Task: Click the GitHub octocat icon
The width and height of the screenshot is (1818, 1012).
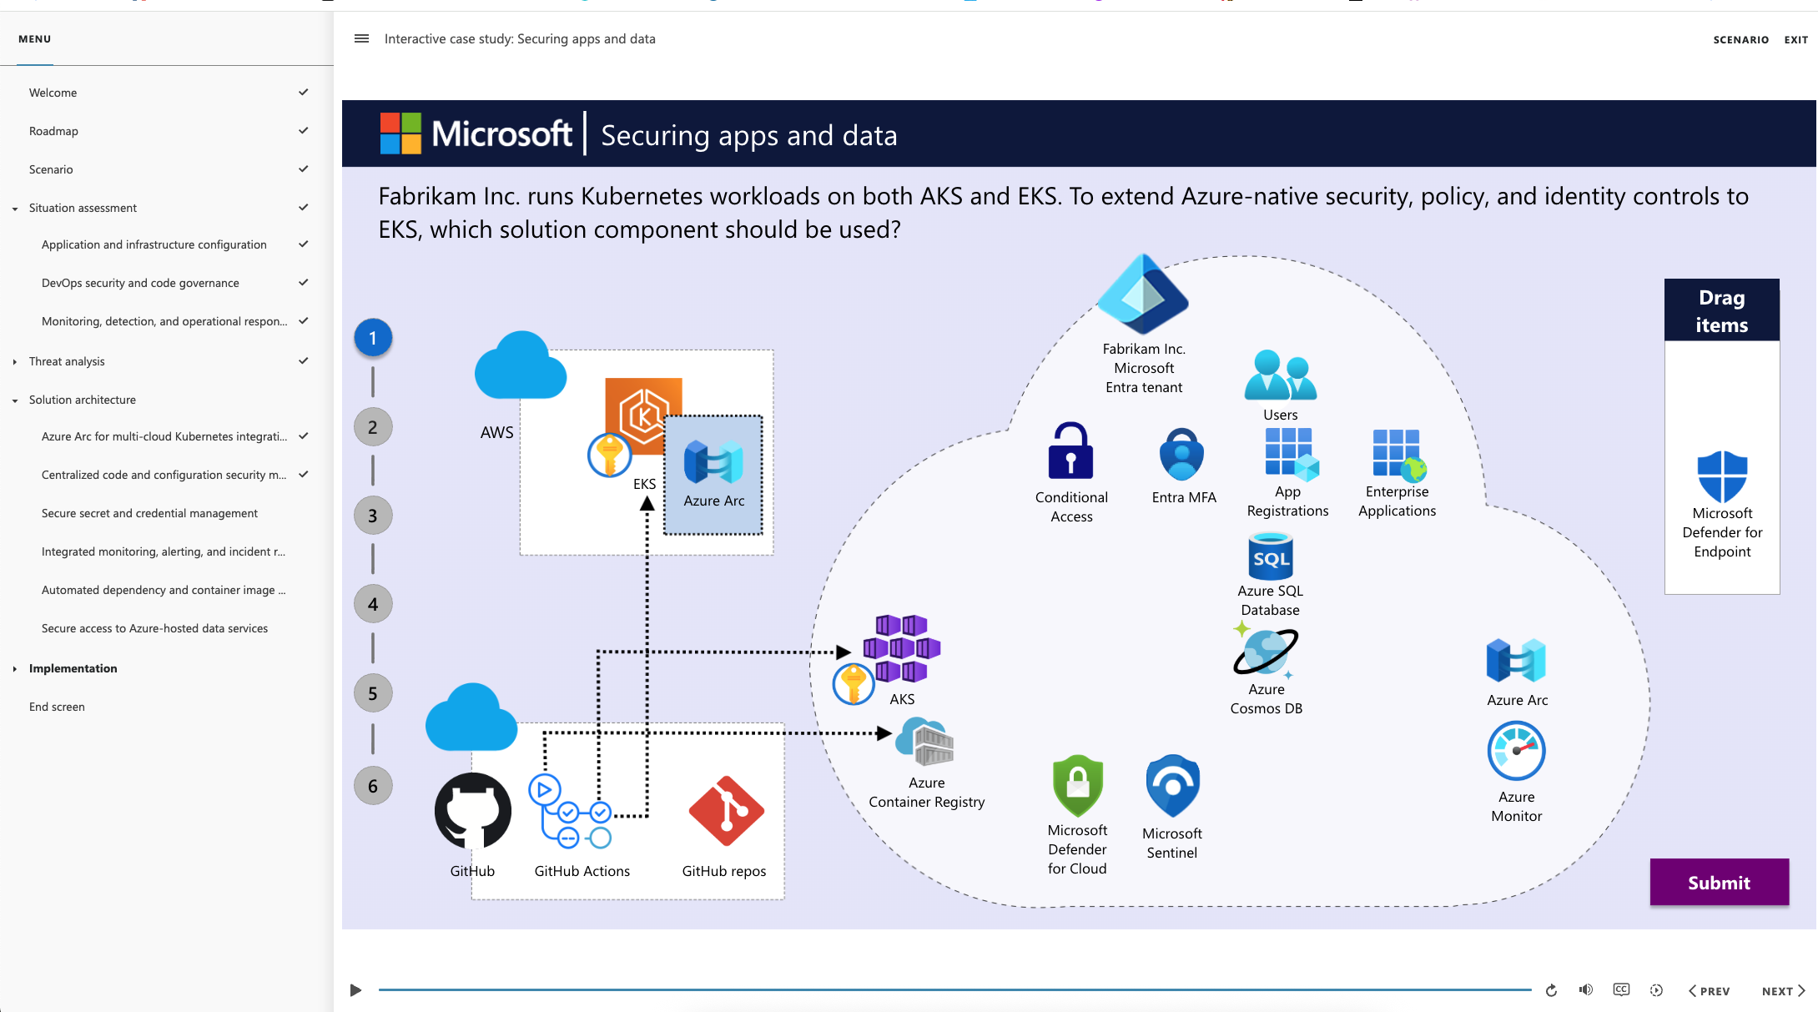Action: 473,811
